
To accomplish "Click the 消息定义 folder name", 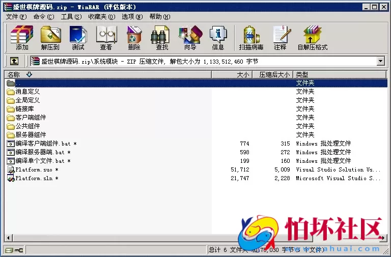I will pos(27,92).
